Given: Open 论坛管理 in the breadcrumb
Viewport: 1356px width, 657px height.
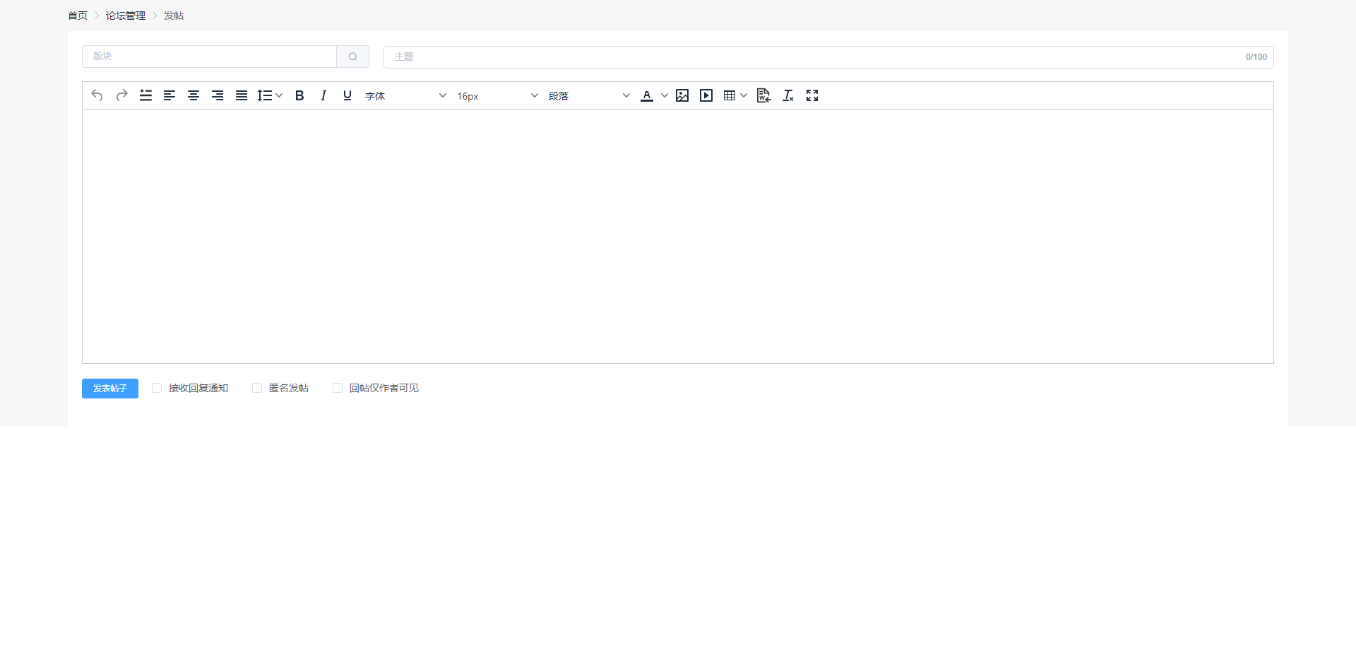Looking at the screenshot, I should click(126, 16).
